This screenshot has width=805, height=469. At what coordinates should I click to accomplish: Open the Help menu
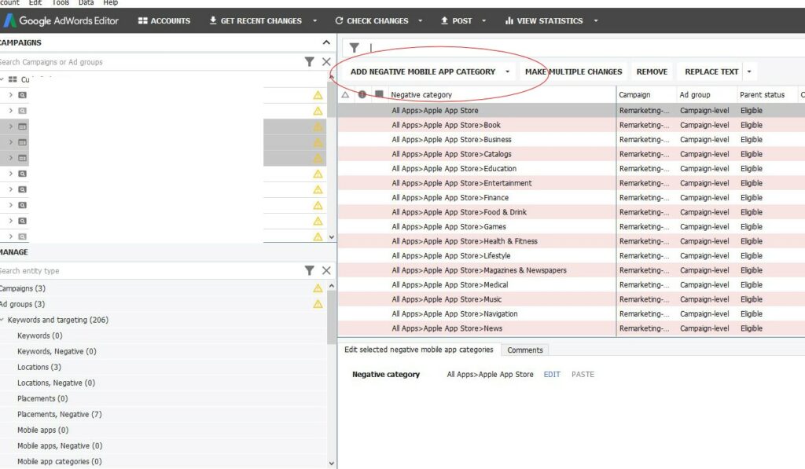[x=110, y=2]
